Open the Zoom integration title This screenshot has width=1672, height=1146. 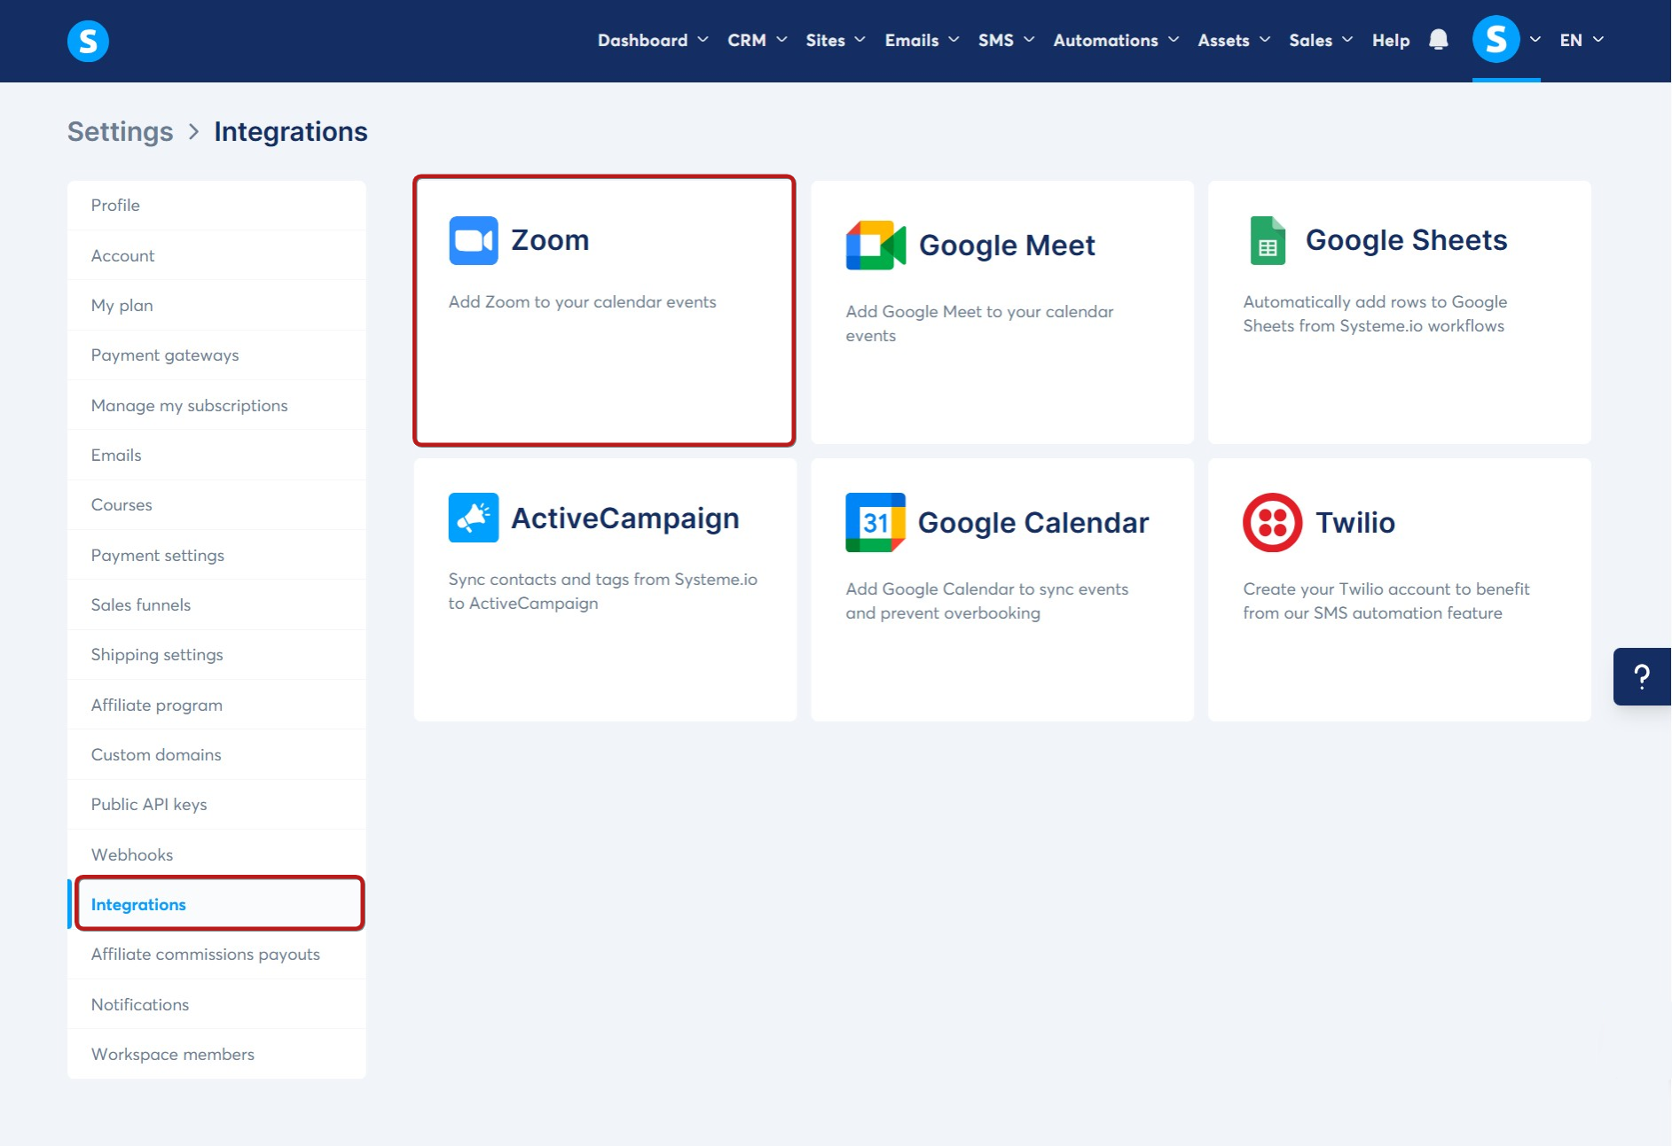[x=550, y=240]
